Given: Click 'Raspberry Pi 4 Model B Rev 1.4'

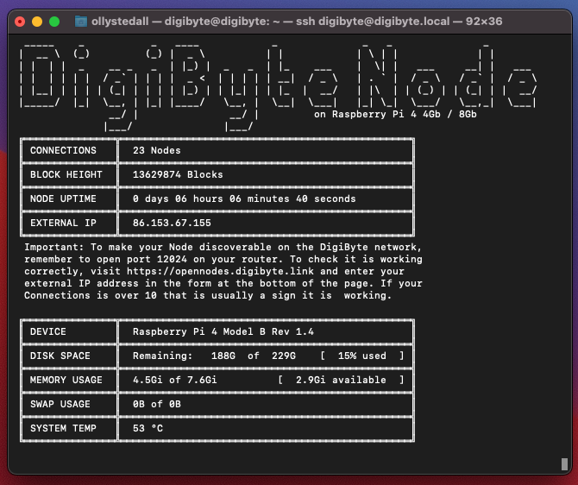Looking at the screenshot, I should click(x=223, y=331).
